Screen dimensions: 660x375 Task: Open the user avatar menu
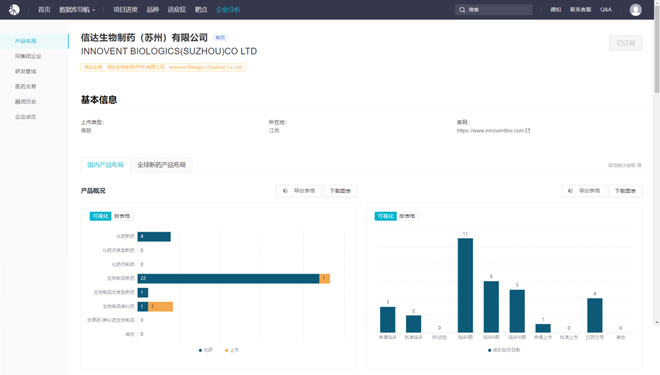(636, 10)
